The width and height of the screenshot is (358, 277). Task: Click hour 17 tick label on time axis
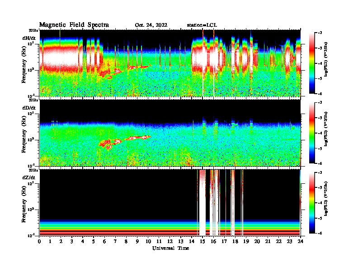coord(224,242)
